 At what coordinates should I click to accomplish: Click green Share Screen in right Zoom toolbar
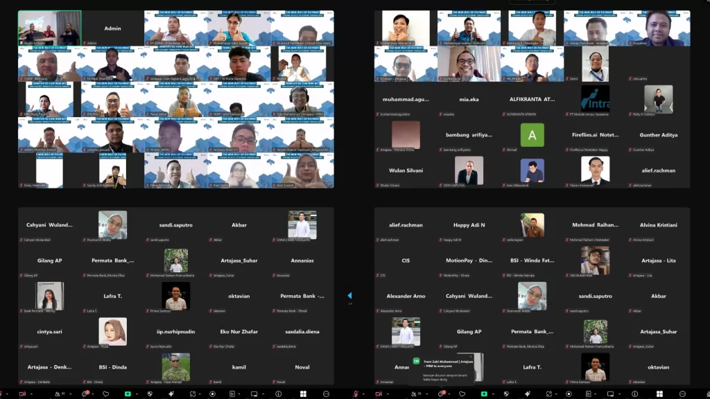coord(484,394)
